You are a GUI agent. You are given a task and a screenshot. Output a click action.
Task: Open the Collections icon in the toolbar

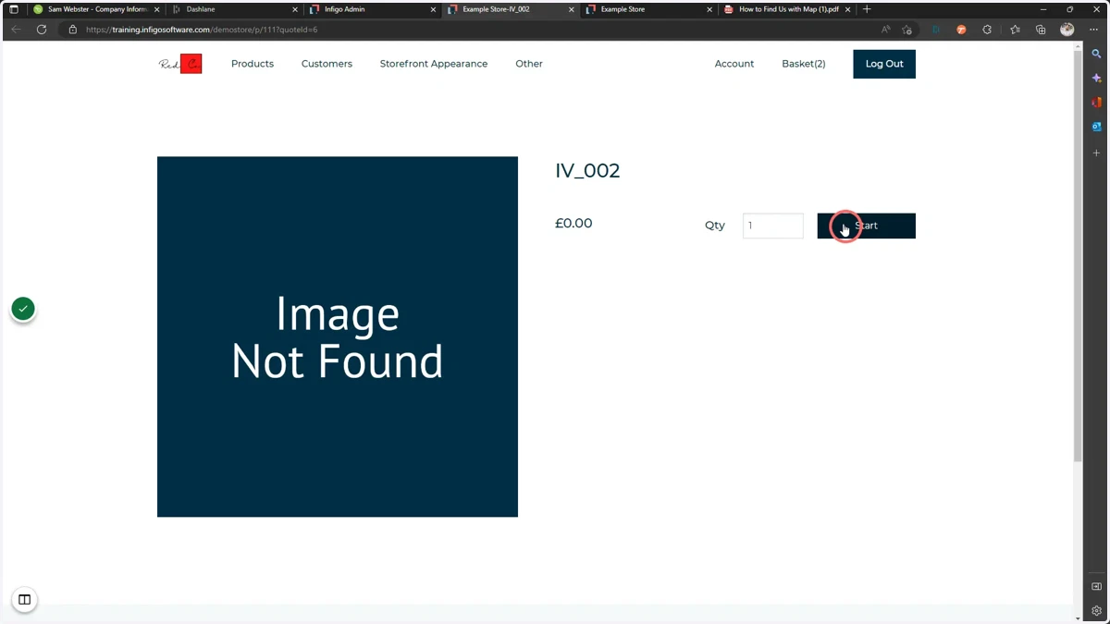(x=1041, y=30)
